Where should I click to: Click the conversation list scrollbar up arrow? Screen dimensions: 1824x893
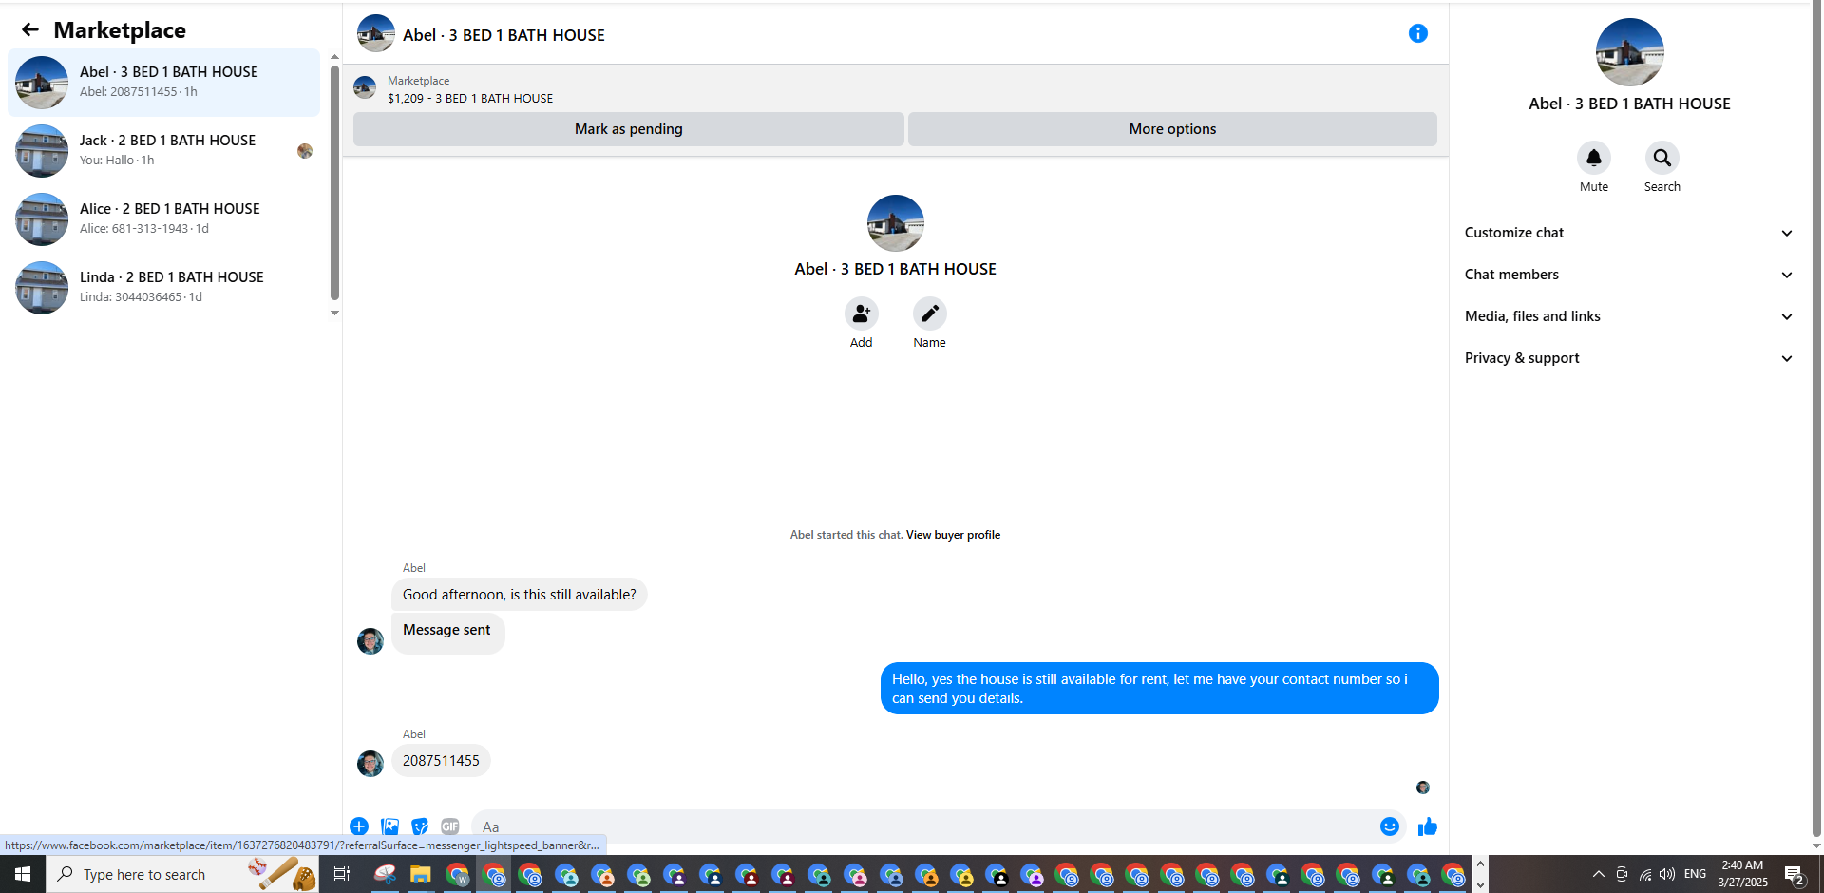click(x=334, y=57)
